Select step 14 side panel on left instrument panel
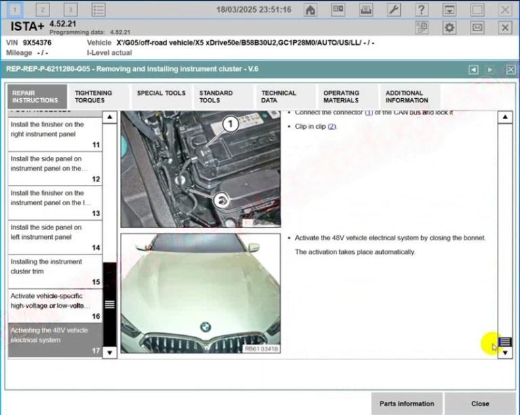The height and width of the screenshot is (415, 520). [55, 238]
